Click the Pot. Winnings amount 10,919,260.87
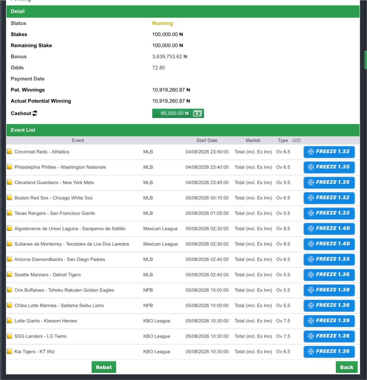Image resolution: width=367 pixels, height=380 pixels. (171, 90)
